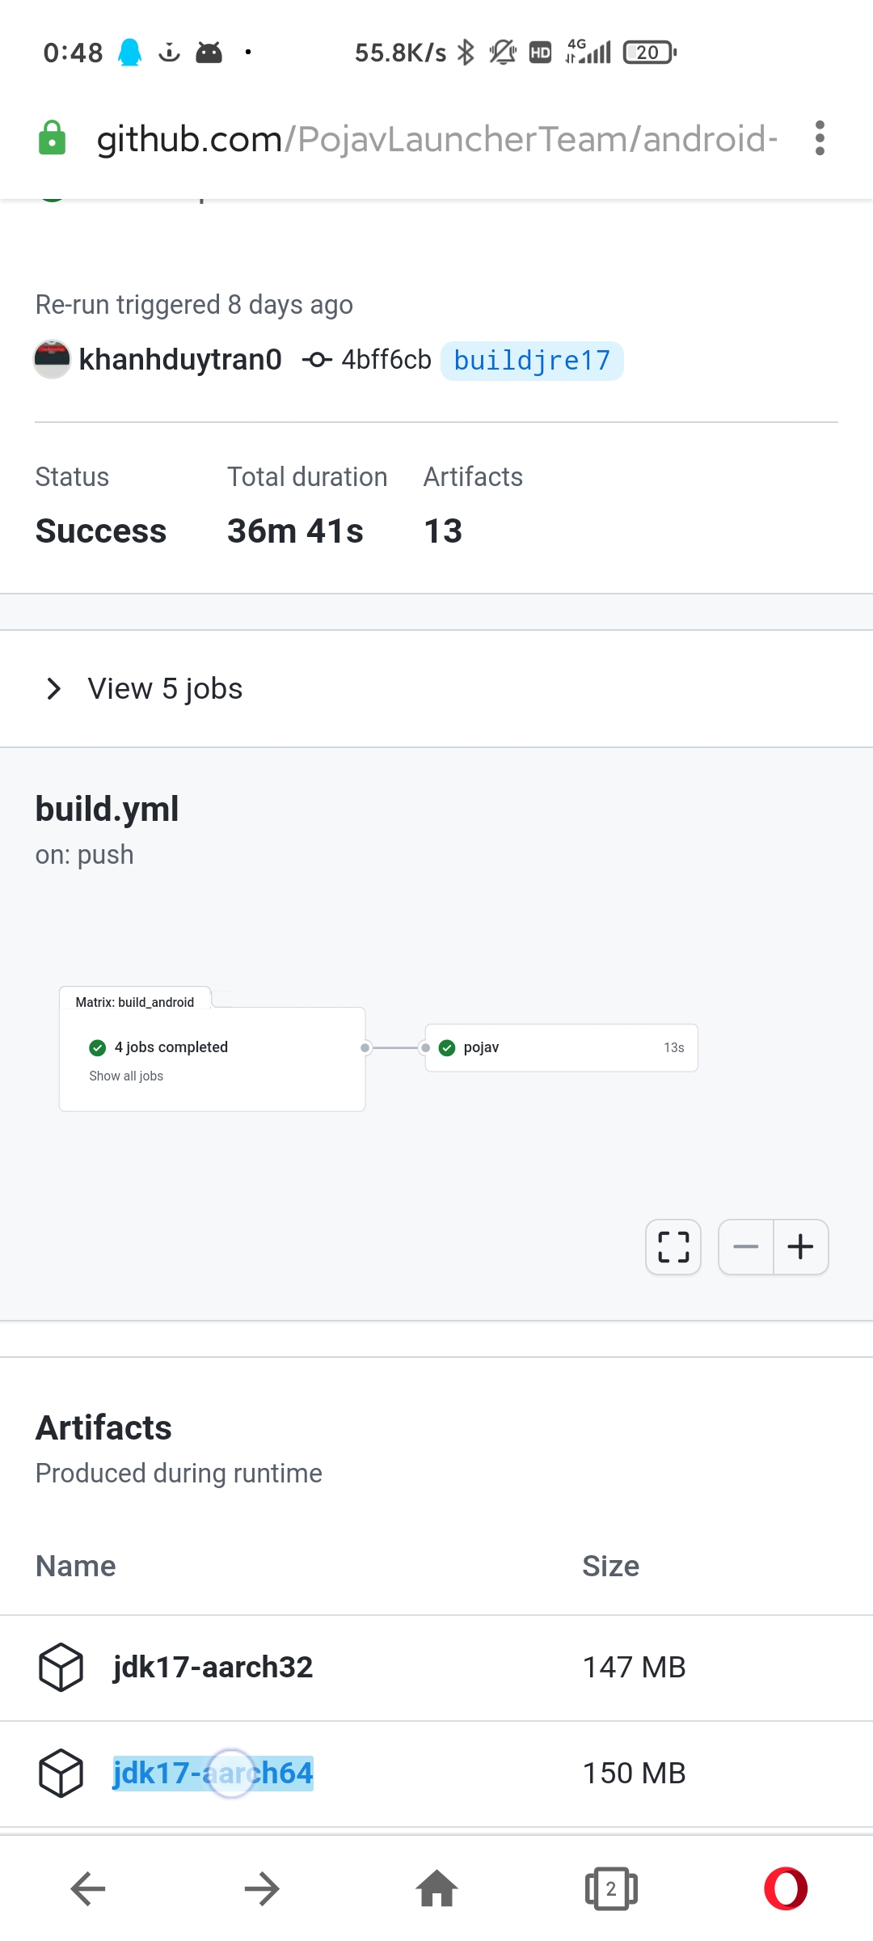The width and height of the screenshot is (873, 1941).
Task: Open browser home page
Action: tap(436, 1888)
